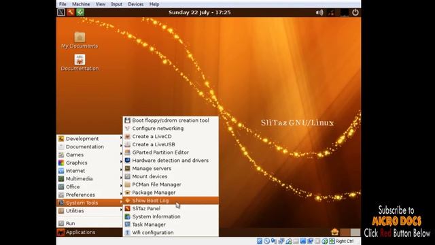The height and width of the screenshot is (245, 435).
Task: Expand the Graphics submenu
Action: click(89, 163)
